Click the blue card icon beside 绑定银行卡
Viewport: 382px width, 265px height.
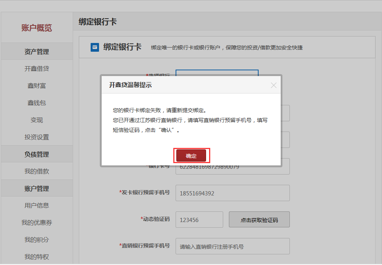pos(95,47)
